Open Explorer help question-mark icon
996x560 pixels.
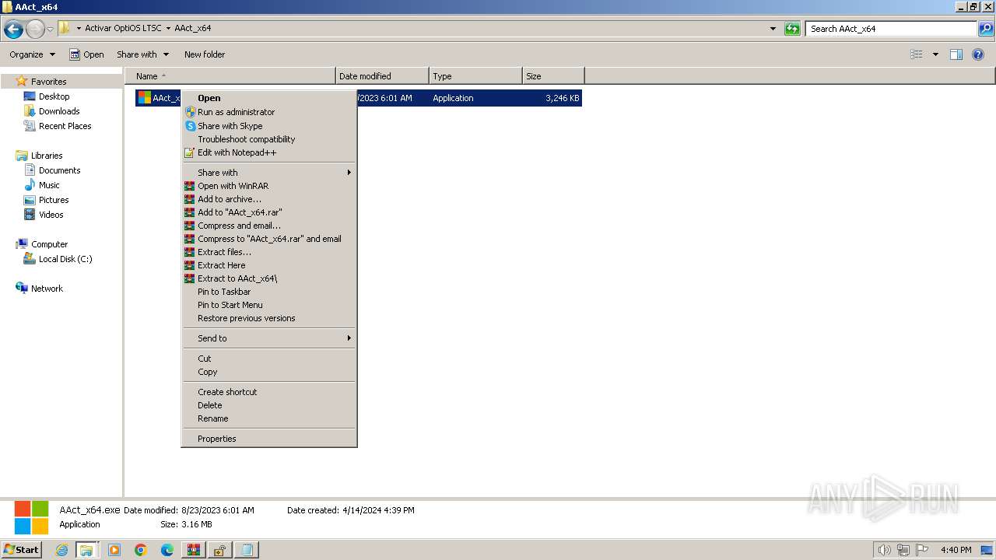[x=978, y=54]
